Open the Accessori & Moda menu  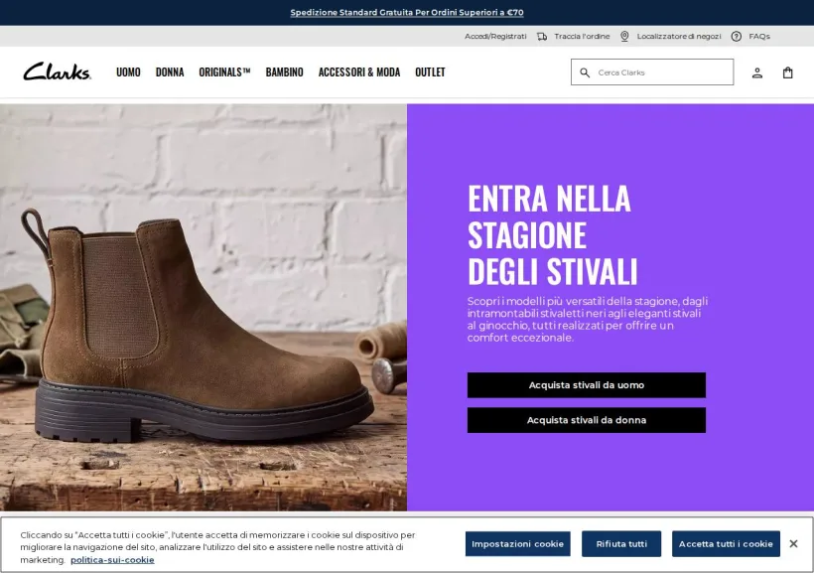pyautogui.click(x=359, y=72)
